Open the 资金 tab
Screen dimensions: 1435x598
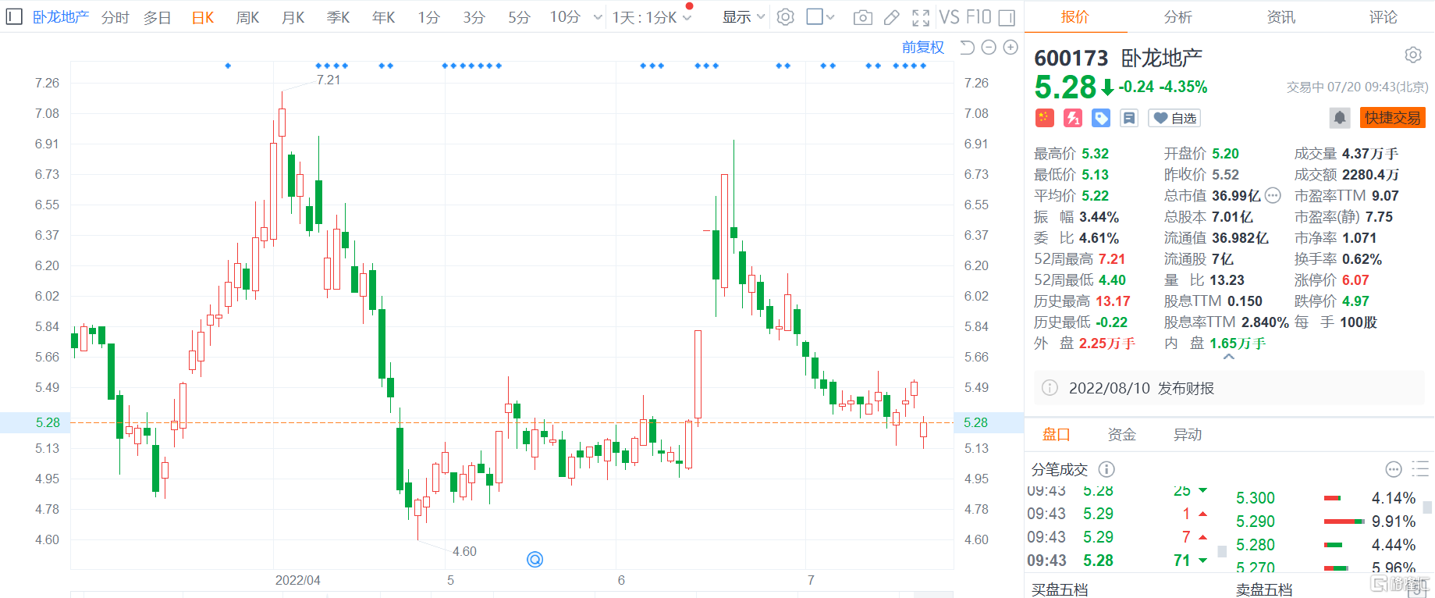click(x=1121, y=435)
